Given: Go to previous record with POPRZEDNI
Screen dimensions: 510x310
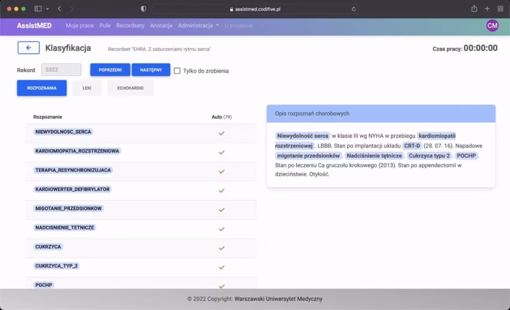Looking at the screenshot, I should tap(110, 70).
